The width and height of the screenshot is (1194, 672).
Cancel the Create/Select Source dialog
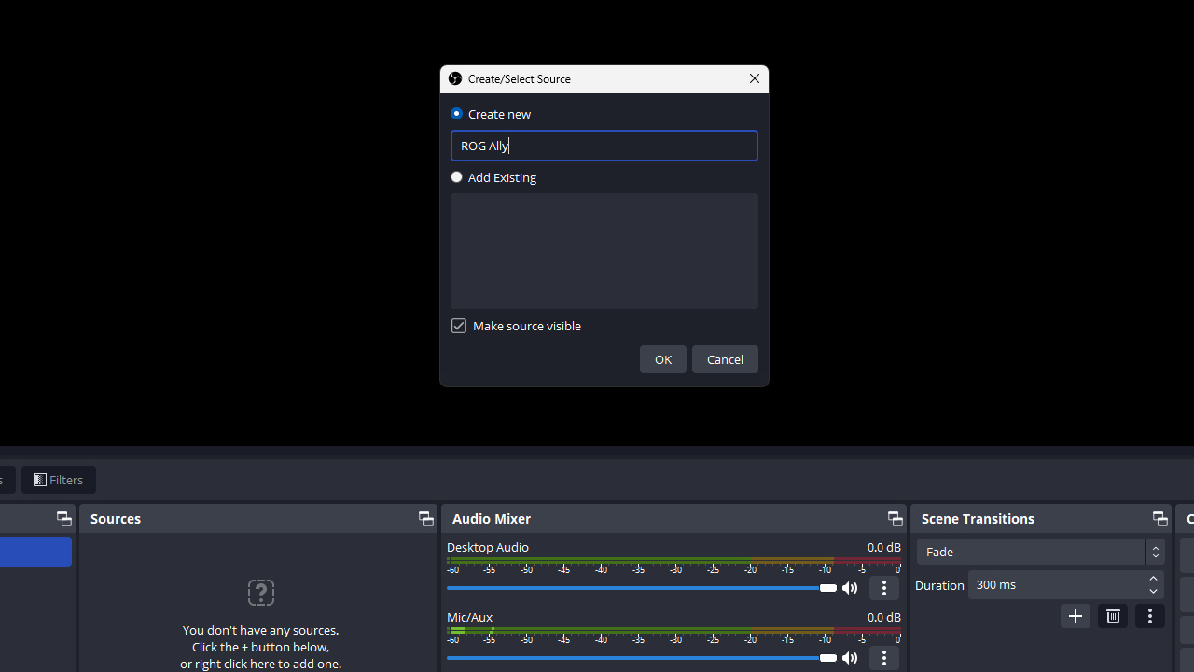(x=725, y=359)
